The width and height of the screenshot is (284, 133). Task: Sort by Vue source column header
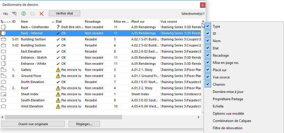pos(181,21)
